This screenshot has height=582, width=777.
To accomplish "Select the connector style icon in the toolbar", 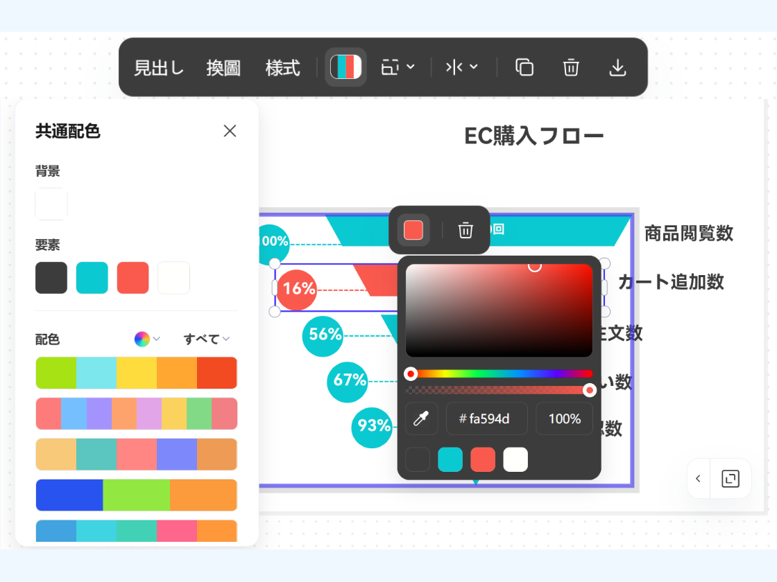I will [x=456, y=67].
